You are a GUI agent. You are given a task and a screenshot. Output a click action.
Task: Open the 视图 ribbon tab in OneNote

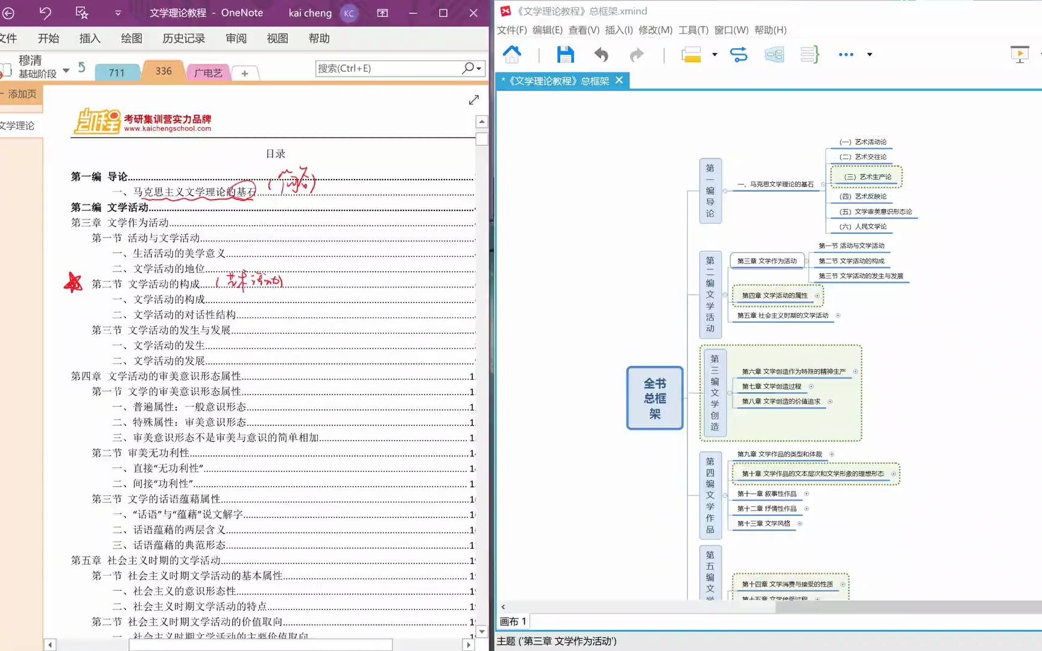(277, 39)
